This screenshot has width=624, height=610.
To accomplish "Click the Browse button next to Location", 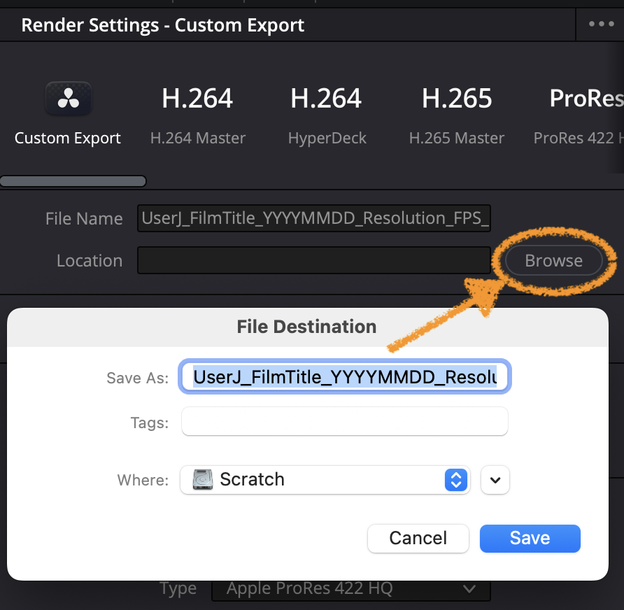I will (x=553, y=261).
